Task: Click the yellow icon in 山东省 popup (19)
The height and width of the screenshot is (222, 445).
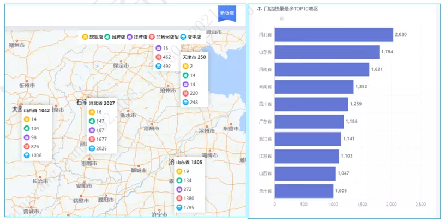Action: [178, 171]
